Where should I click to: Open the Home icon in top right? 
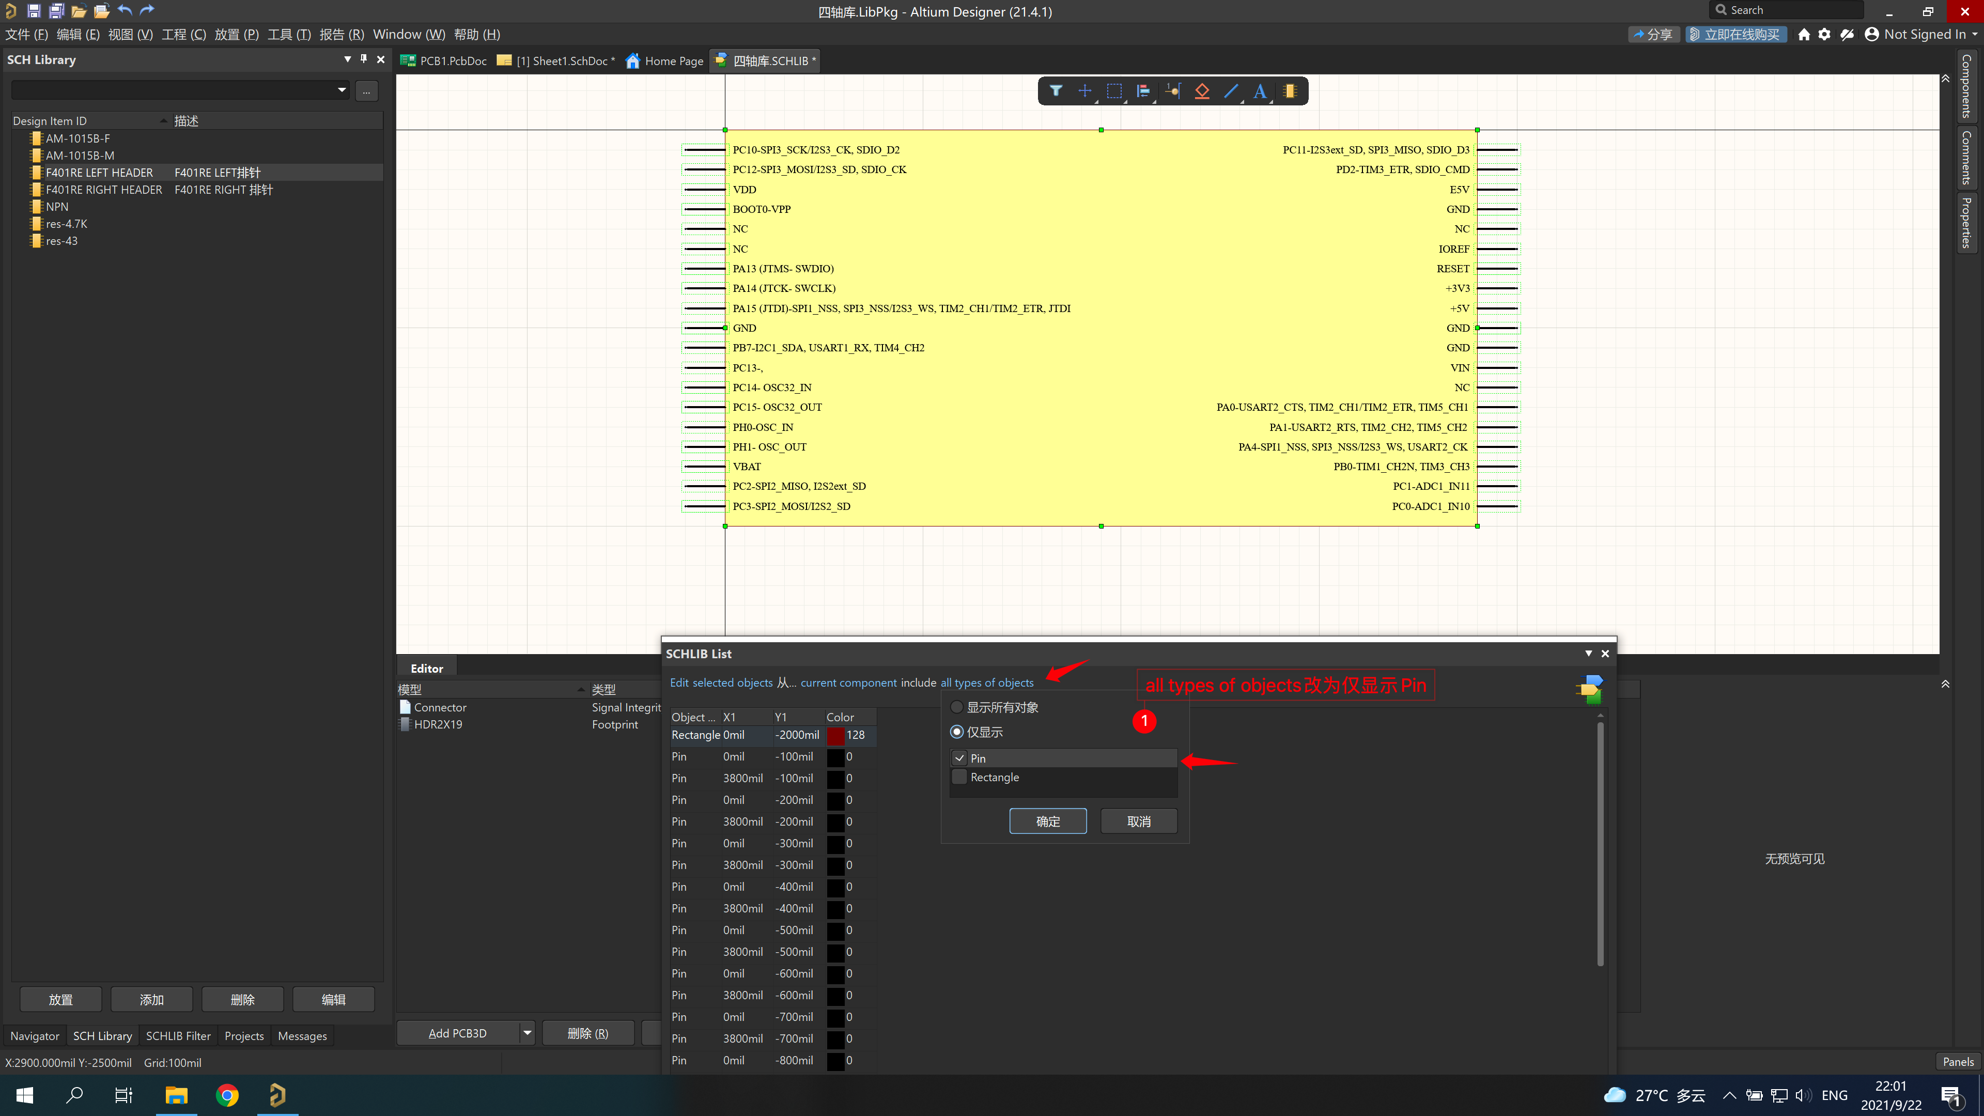pyautogui.click(x=1803, y=34)
